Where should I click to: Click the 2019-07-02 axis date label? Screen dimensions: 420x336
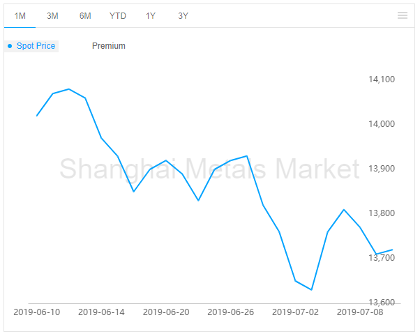[295, 312]
